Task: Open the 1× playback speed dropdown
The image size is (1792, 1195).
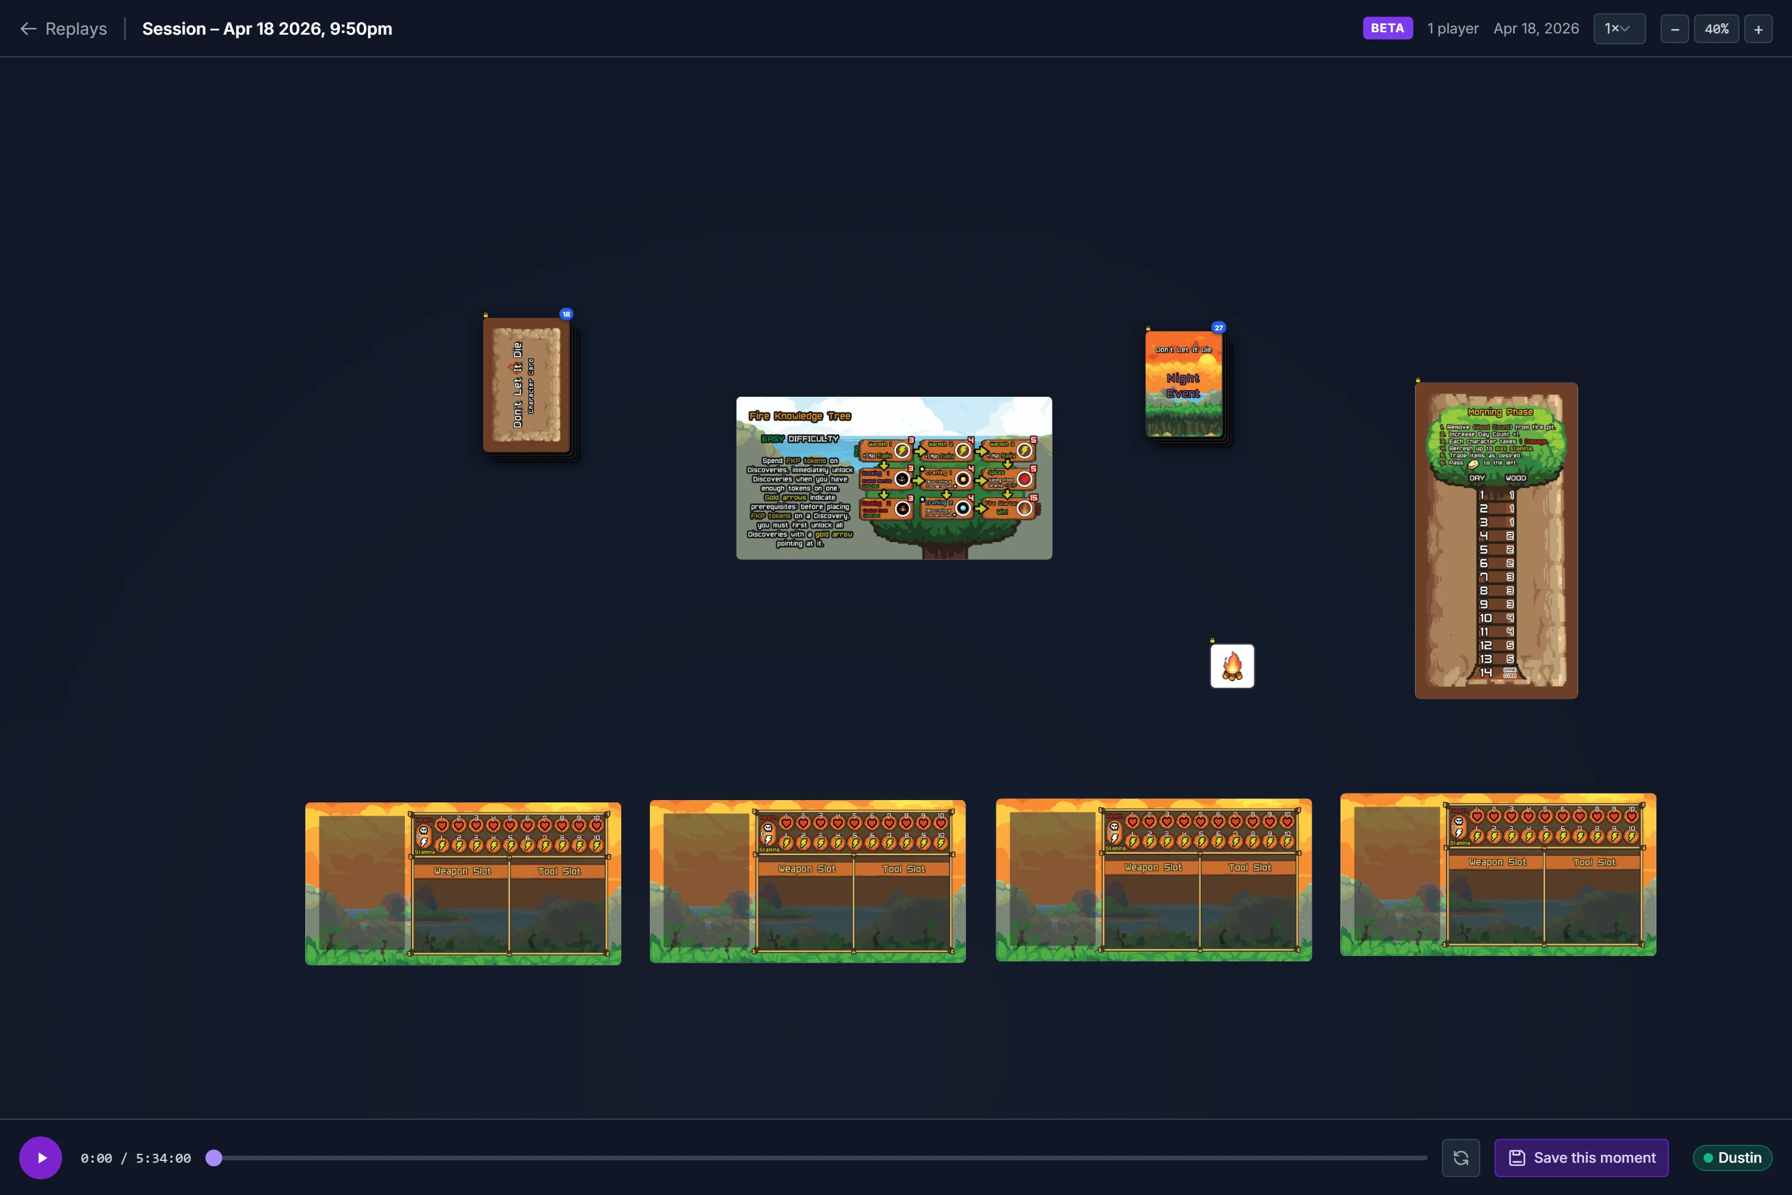Action: (x=1619, y=28)
